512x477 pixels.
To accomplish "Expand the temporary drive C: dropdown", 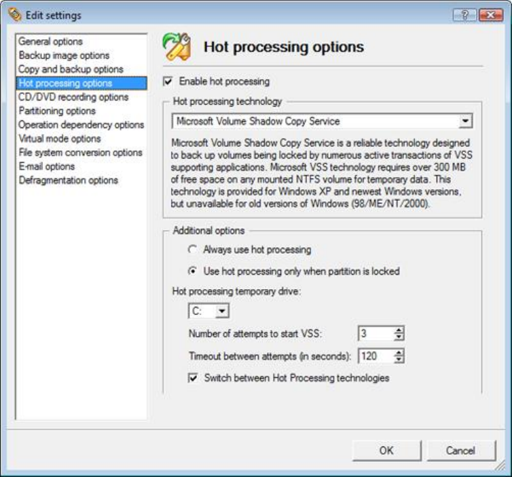I will [222, 311].
